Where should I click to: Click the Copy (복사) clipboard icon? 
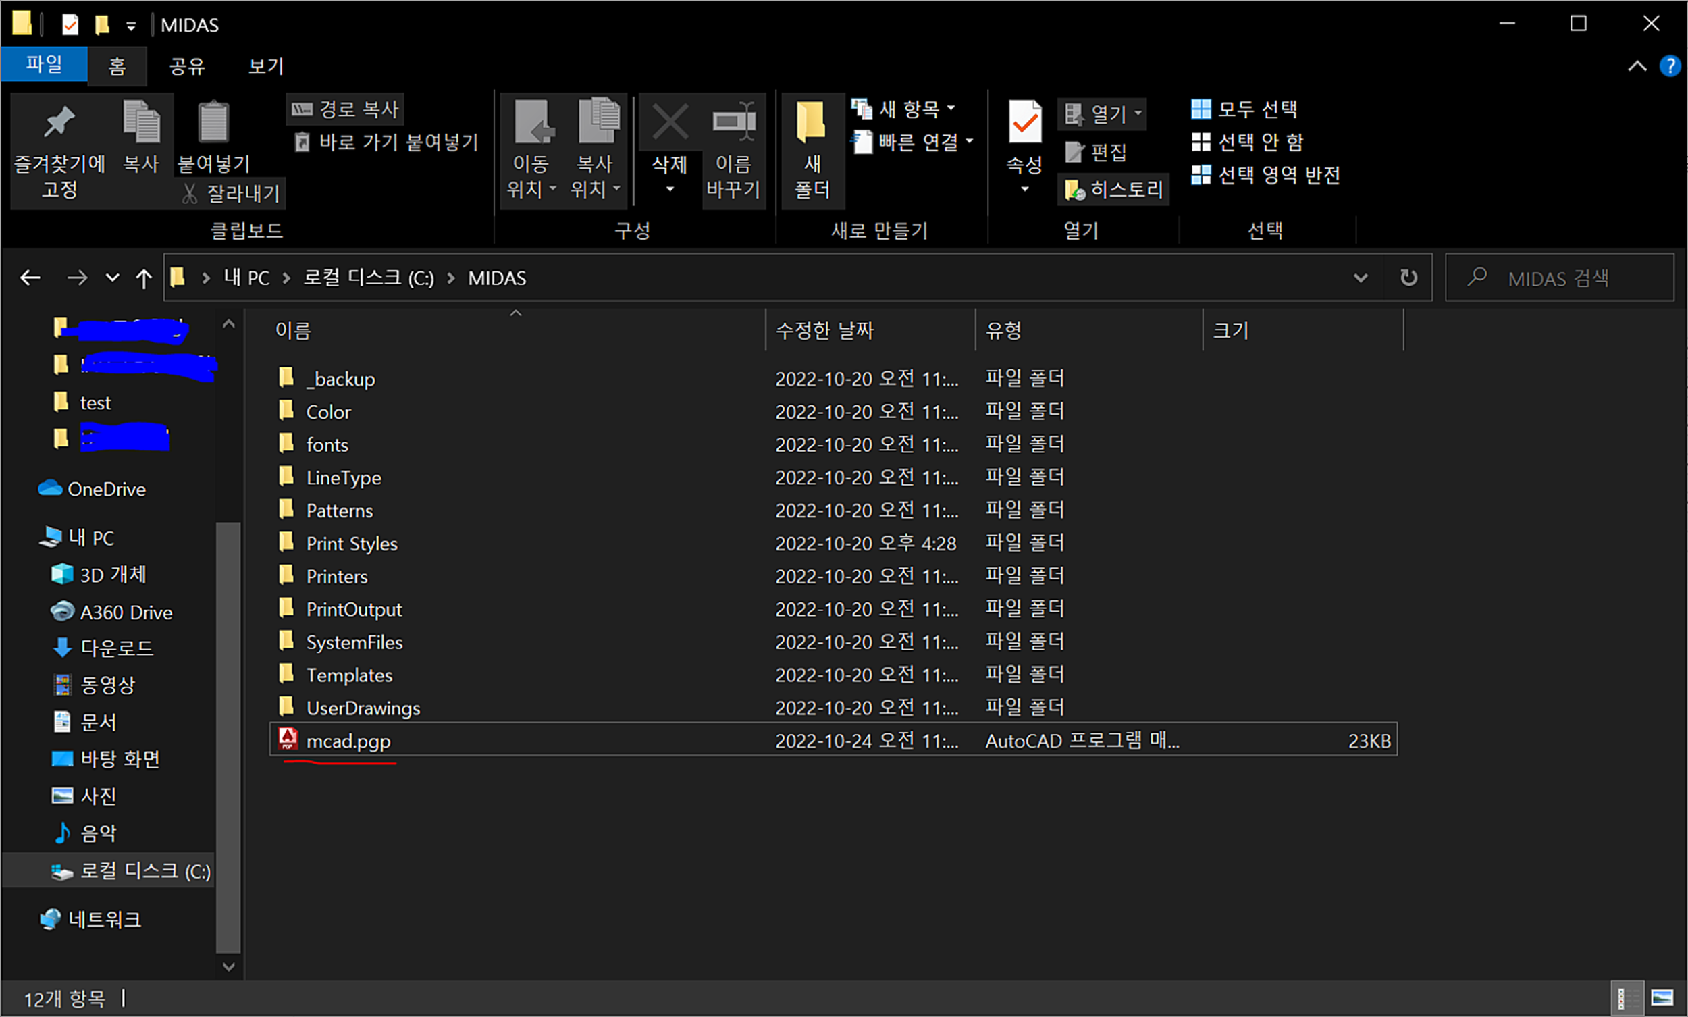pyautogui.click(x=141, y=122)
